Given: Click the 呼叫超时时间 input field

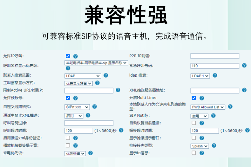Looking at the screenshot, I should (78, 131).
